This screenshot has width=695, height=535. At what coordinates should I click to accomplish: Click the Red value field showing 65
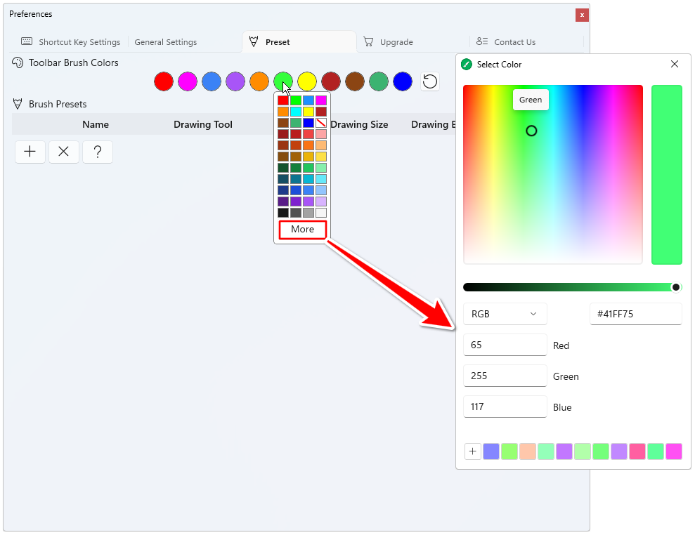click(505, 345)
